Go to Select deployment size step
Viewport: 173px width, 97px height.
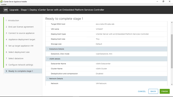[18, 52]
